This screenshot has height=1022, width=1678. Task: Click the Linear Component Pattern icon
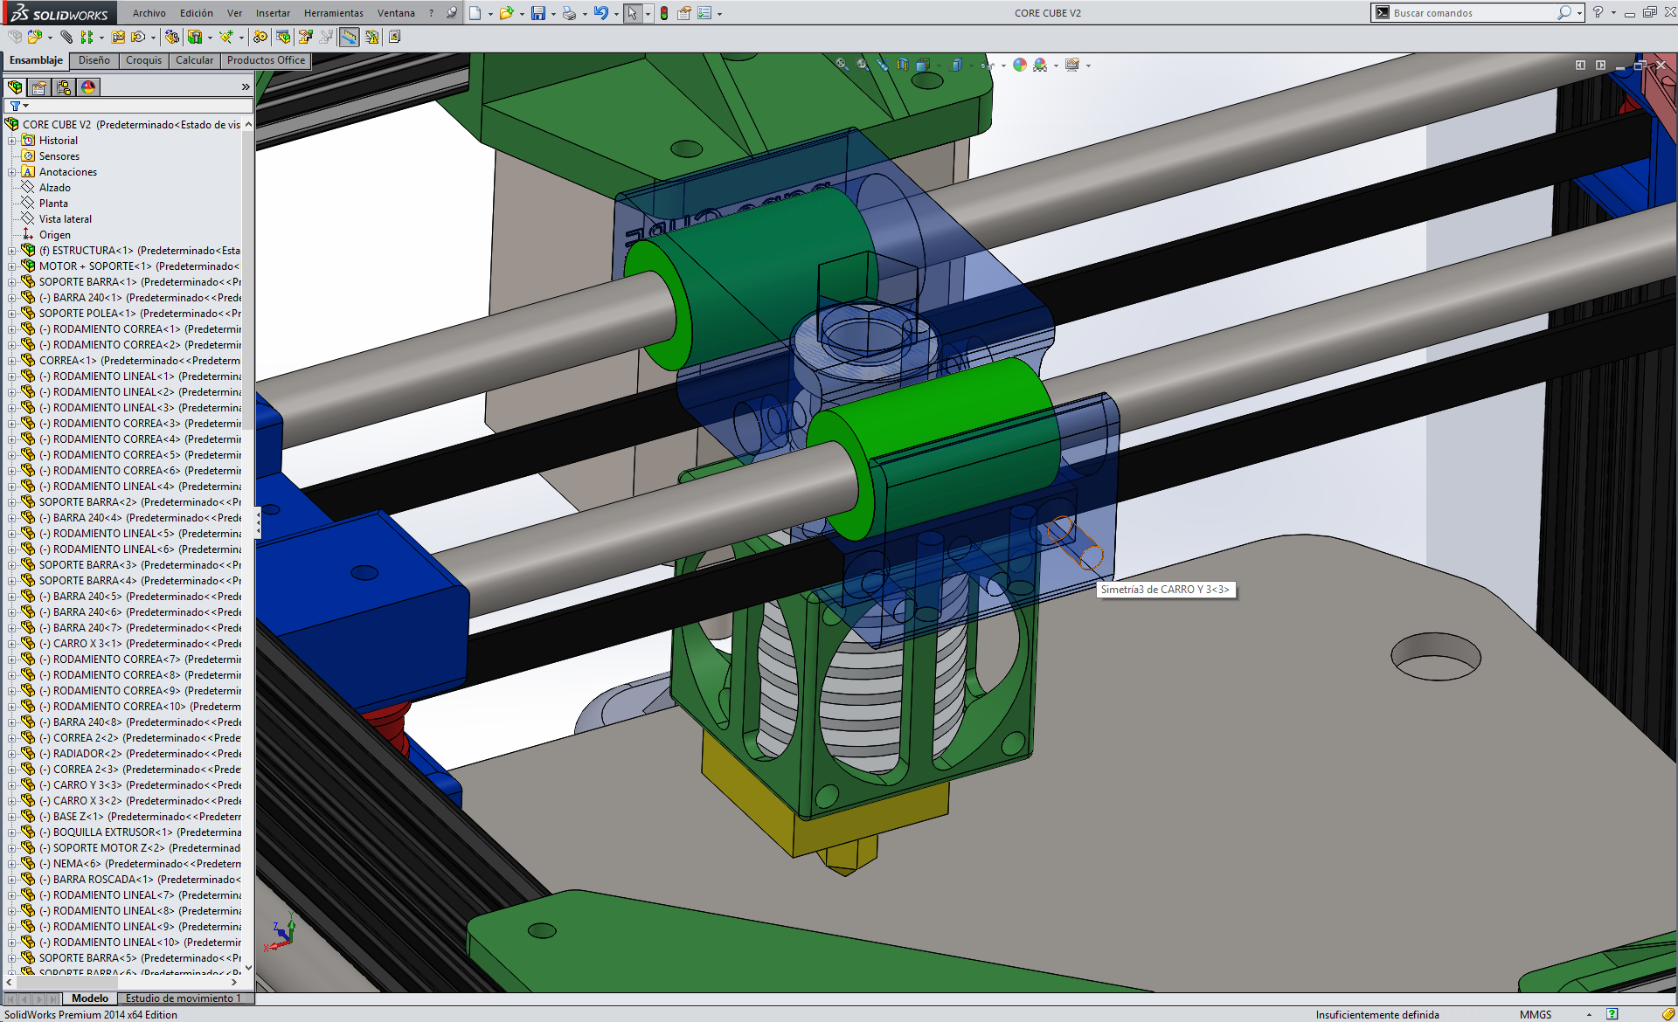[x=87, y=37]
